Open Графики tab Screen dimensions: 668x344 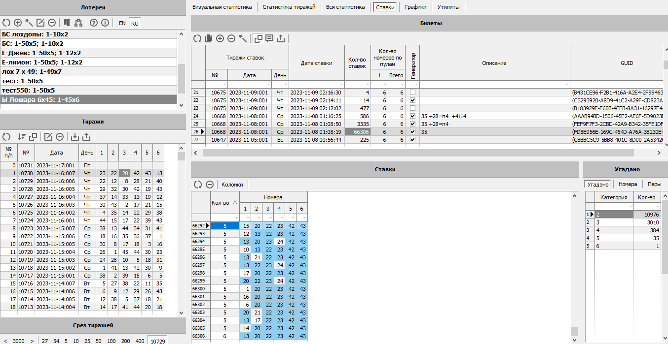415,7
